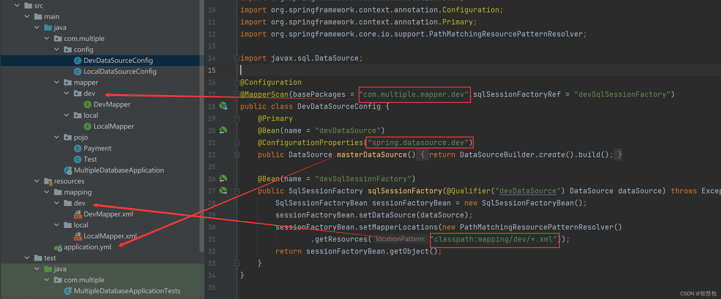Open LocalMapper interface icon
The image size is (721, 299).
87,126
